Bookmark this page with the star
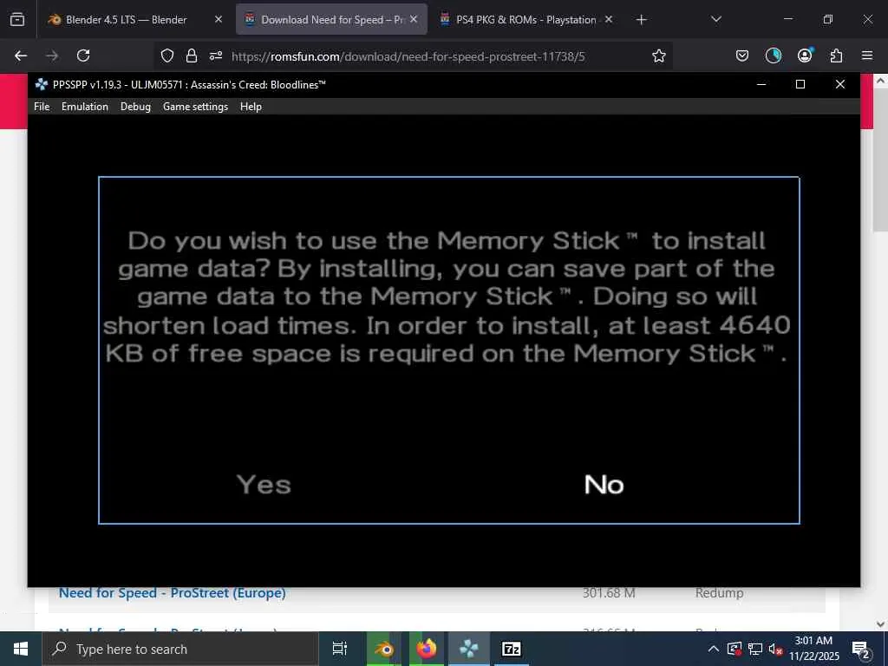 pyautogui.click(x=659, y=55)
